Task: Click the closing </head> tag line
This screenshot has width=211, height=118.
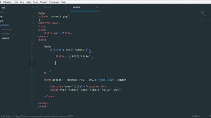Action: [x=43, y=36]
